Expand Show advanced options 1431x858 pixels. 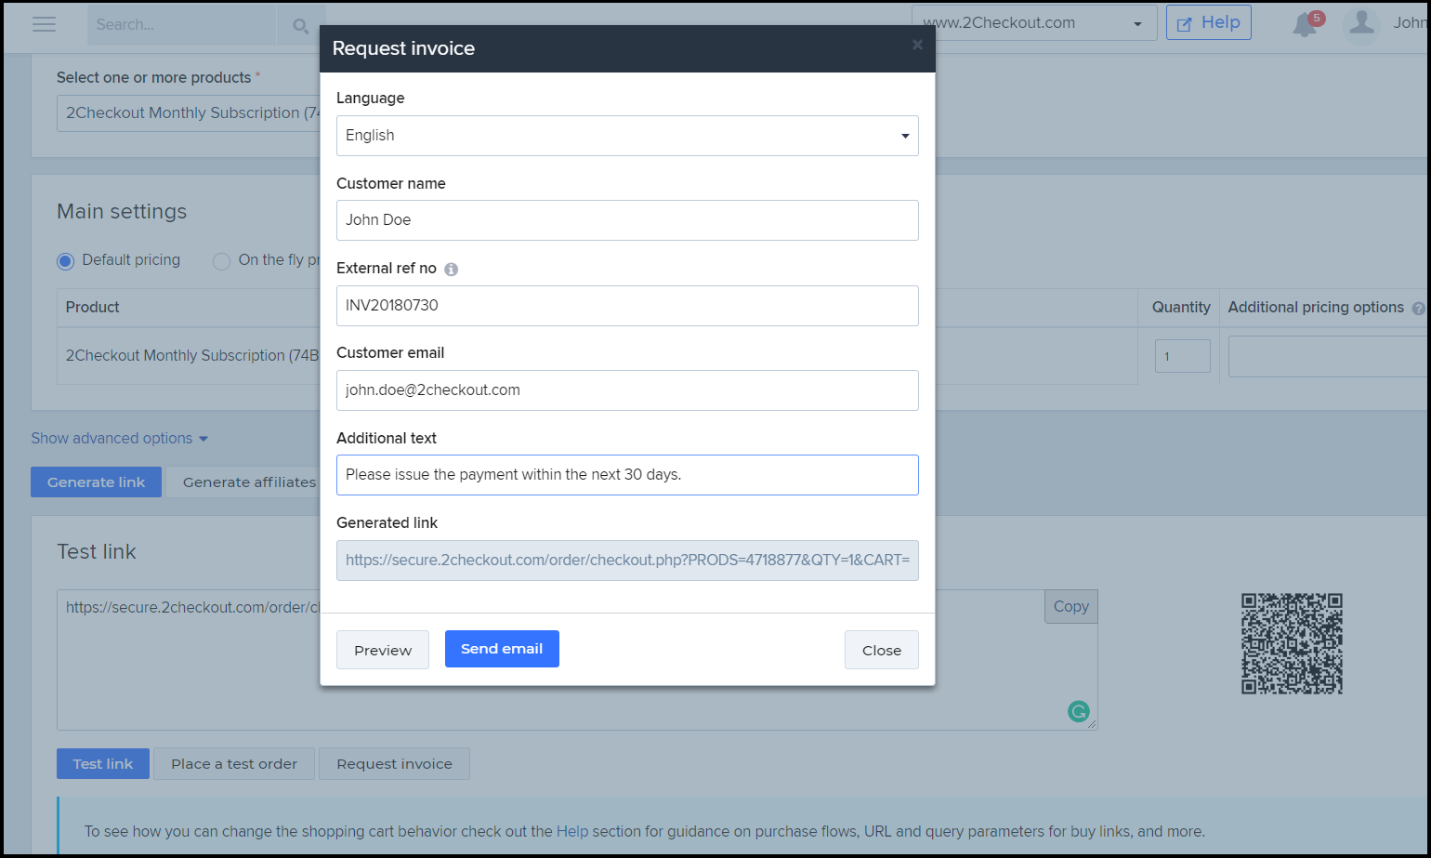120,438
